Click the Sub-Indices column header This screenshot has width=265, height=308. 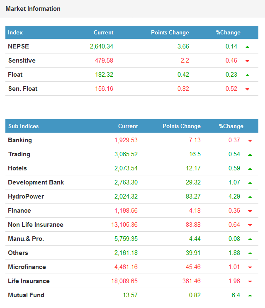[x=23, y=126]
